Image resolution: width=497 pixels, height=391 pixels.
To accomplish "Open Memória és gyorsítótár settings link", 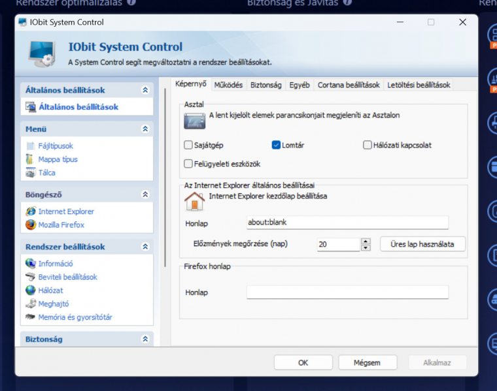I will click(75, 317).
